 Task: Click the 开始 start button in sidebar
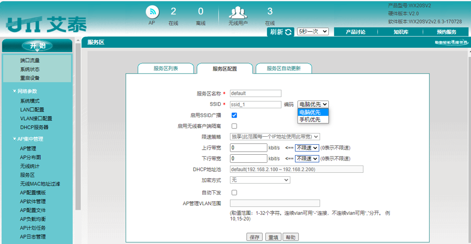[x=37, y=46]
